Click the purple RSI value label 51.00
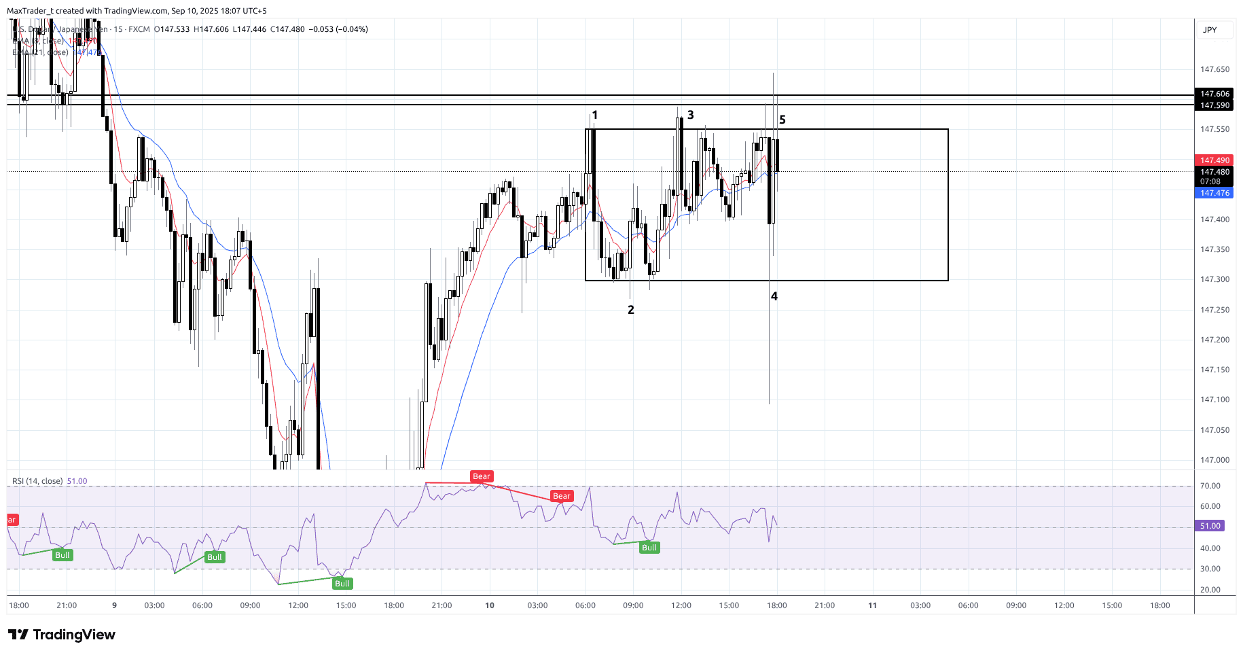Image resolution: width=1243 pixels, height=655 pixels. pos(1210,526)
